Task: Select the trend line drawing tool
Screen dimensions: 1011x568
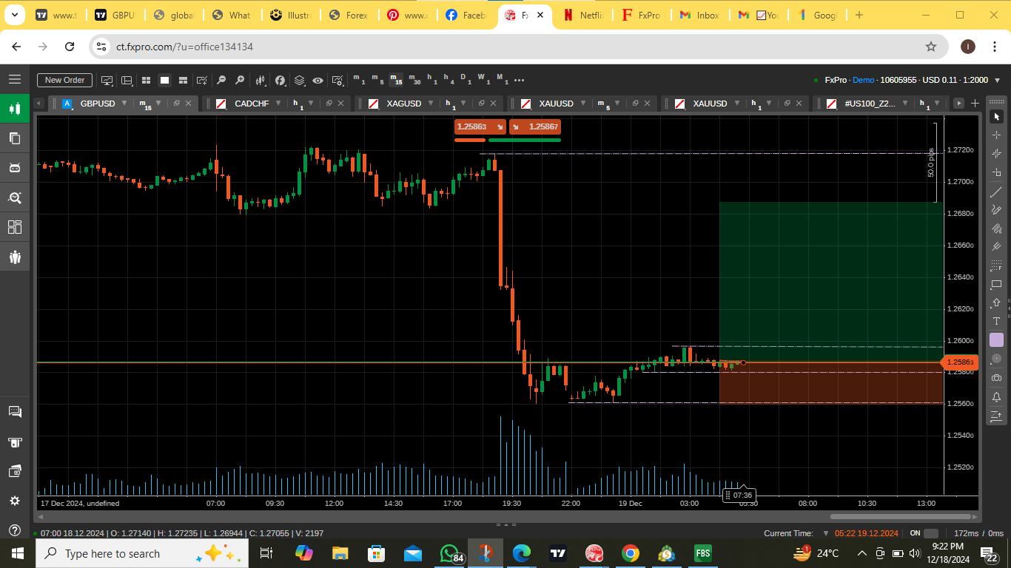Action: (996, 192)
